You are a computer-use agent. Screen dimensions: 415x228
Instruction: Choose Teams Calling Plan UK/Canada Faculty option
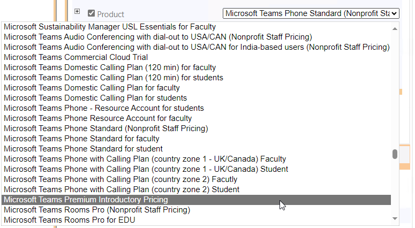196,159
